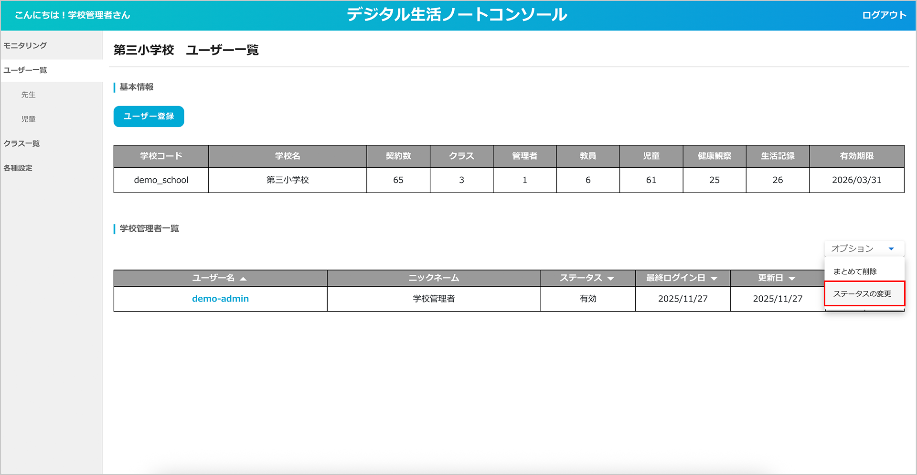
Task: Go to クラス一覧 in the sidebar
Action: pyautogui.click(x=22, y=143)
